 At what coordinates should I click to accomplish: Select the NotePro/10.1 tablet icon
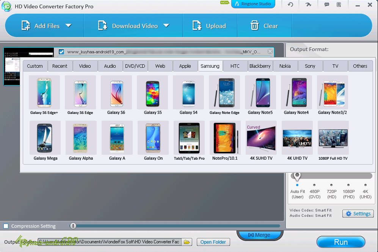225,138
